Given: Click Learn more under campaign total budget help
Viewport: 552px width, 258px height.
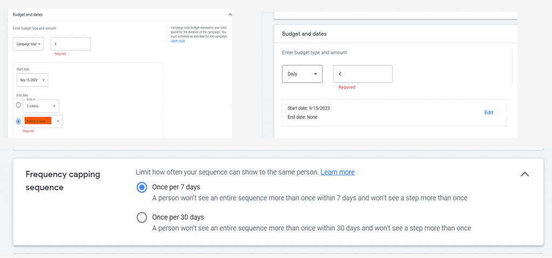Looking at the screenshot, I should pos(177,41).
